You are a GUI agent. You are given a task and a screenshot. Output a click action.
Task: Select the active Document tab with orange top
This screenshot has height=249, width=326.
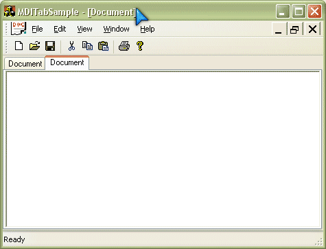coord(67,62)
